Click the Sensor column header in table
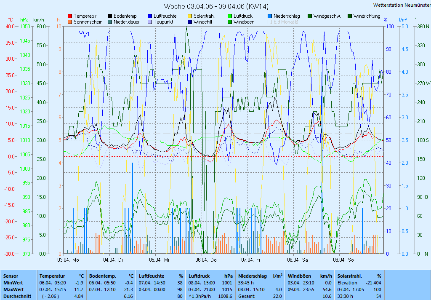 (x=11, y=276)
